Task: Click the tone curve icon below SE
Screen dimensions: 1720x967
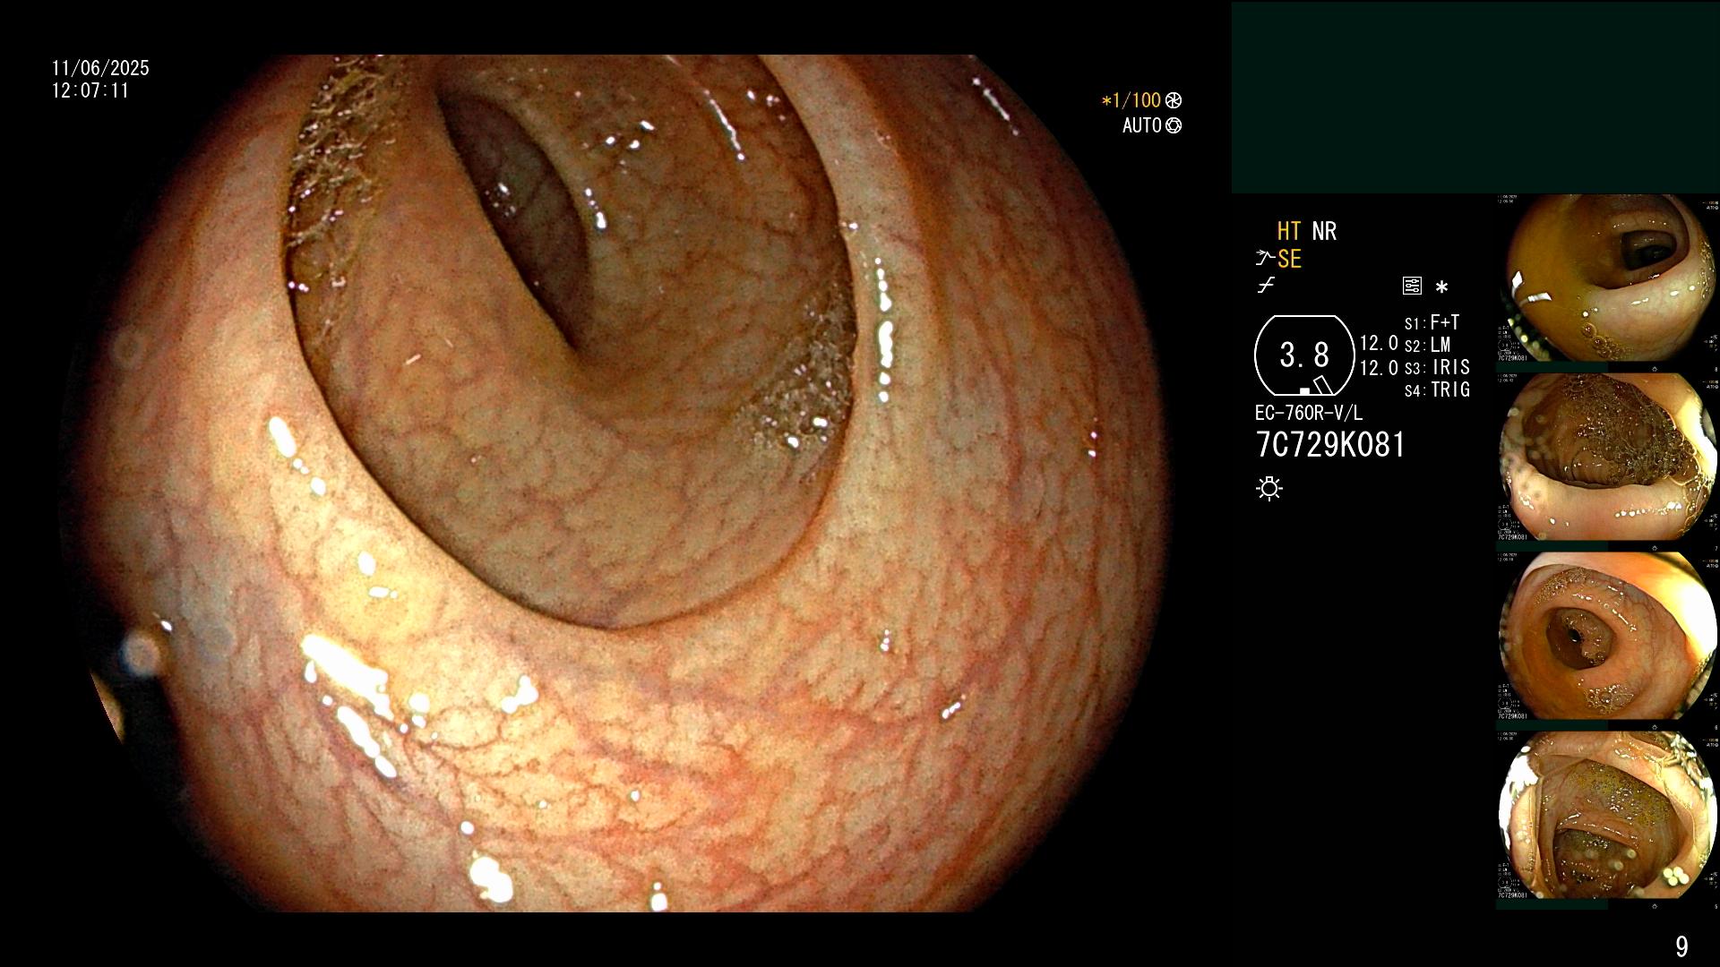Action: click(1266, 287)
